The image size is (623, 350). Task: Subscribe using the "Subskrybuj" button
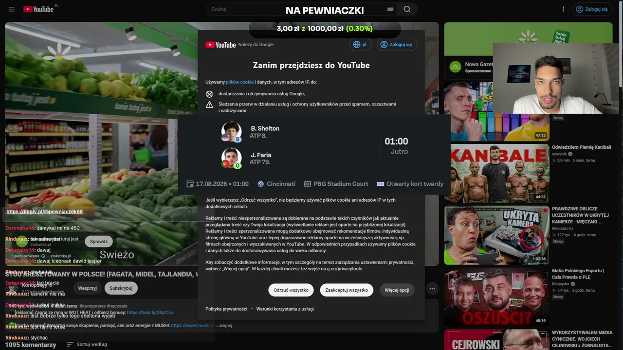(121, 288)
